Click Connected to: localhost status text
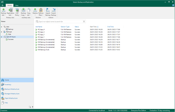 [97, 111]
